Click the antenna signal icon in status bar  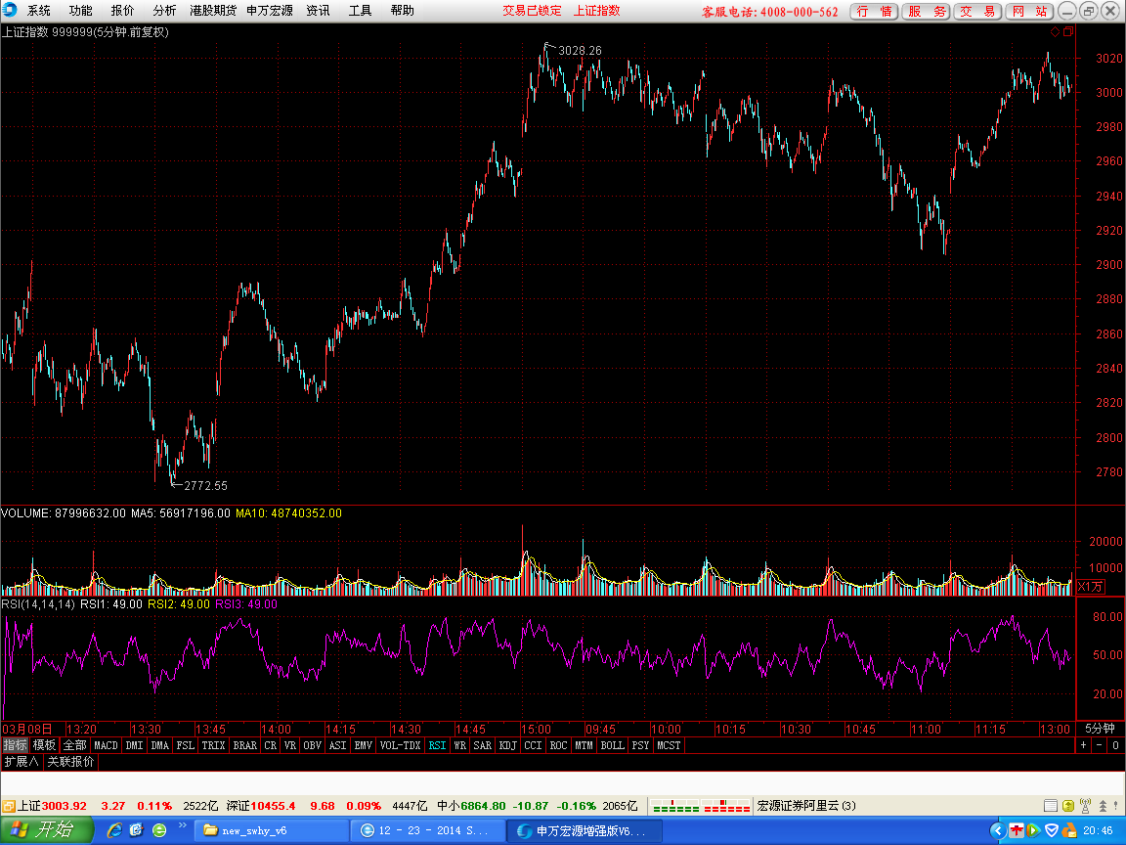(1086, 806)
